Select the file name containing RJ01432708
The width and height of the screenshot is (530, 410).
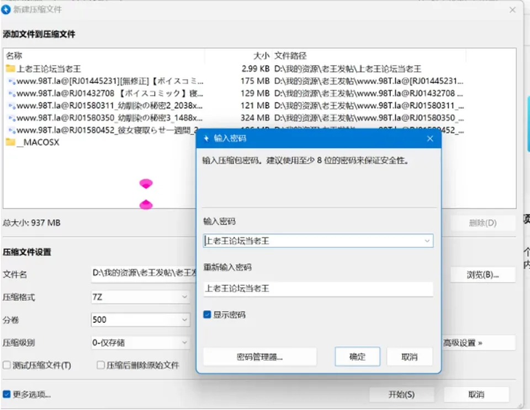[110, 94]
